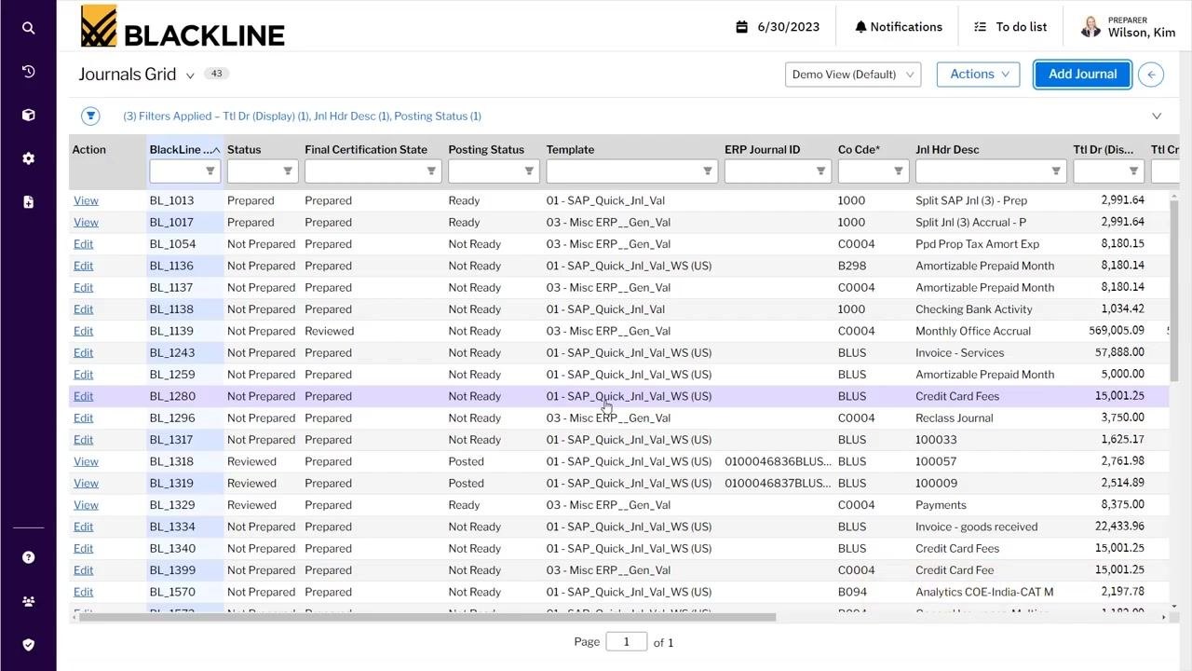Click the vertical scrollbar of the grid
Screen dimensions: 1192x671
[x=1174, y=289]
